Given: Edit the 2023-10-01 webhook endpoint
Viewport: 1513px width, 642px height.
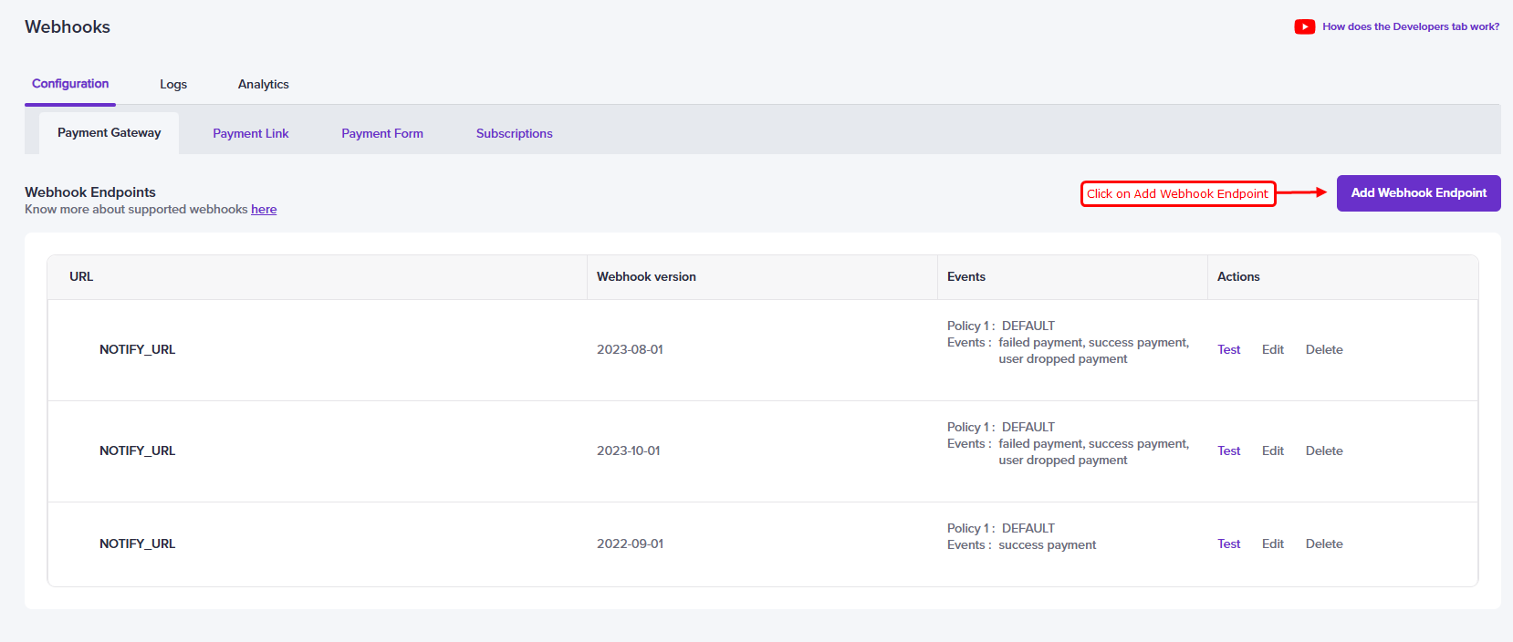Looking at the screenshot, I should point(1273,450).
